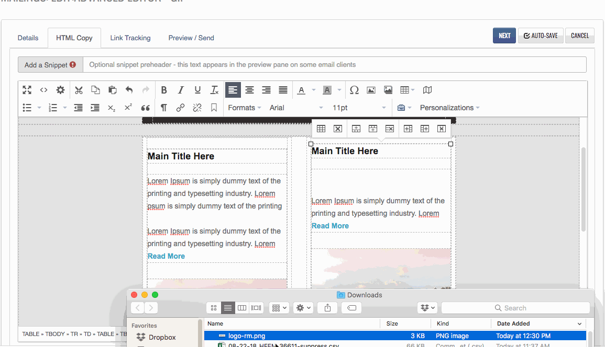Open the source code view

coord(44,90)
